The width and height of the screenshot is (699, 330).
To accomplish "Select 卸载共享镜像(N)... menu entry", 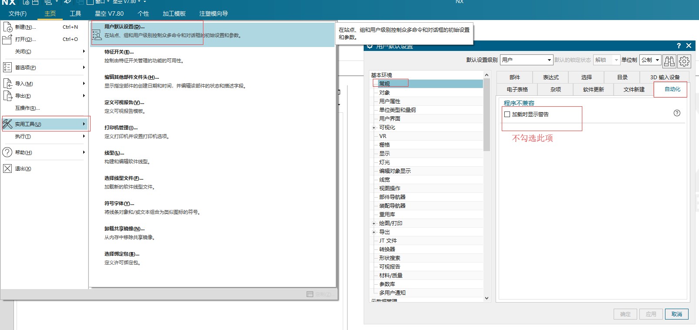I will pyautogui.click(x=212, y=233).
